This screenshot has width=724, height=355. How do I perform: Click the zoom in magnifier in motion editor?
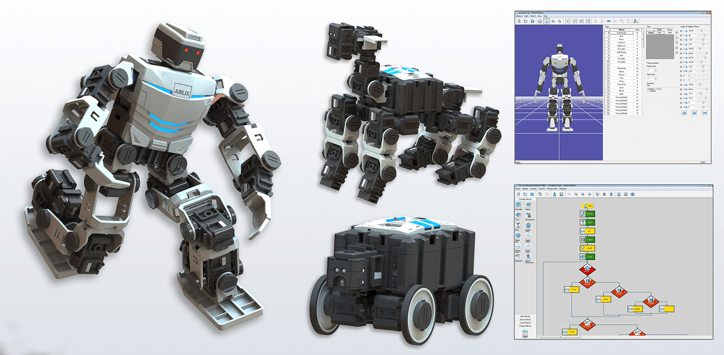pos(553,21)
